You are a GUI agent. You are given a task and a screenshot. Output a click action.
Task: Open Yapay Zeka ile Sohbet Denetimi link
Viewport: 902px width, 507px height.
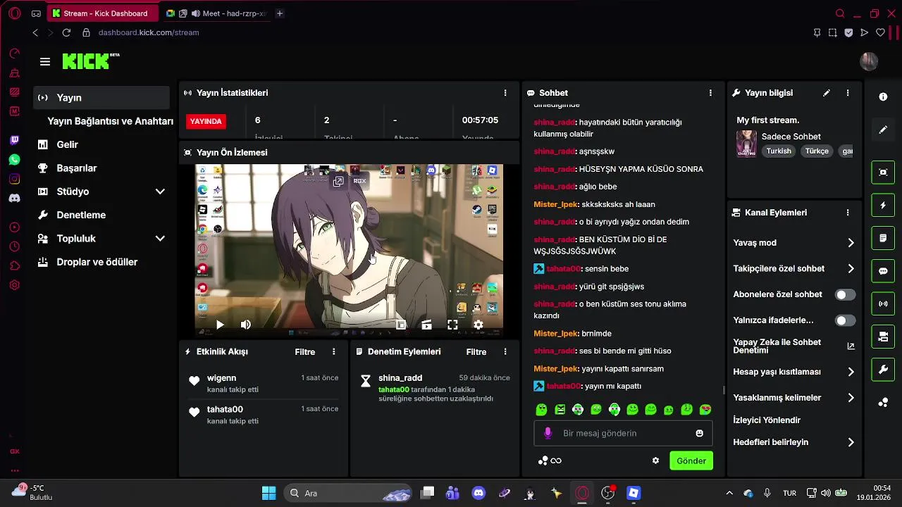point(793,346)
